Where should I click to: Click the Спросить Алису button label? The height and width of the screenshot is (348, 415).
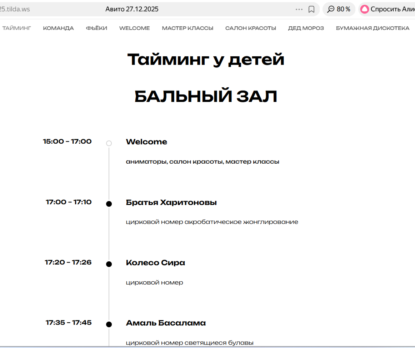393,9
